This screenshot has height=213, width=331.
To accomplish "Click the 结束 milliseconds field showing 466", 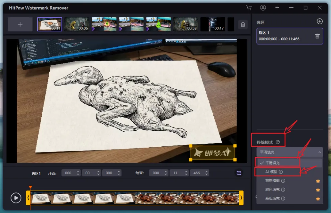I will pyautogui.click(x=200, y=173).
